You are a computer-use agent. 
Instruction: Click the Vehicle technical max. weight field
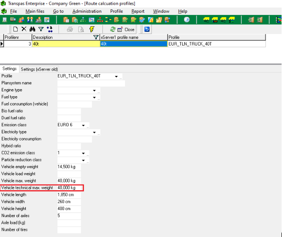(x=69, y=188)
